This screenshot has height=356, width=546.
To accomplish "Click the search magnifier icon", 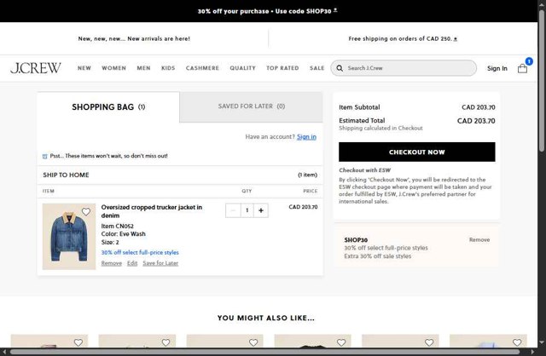I will point(340,68).
